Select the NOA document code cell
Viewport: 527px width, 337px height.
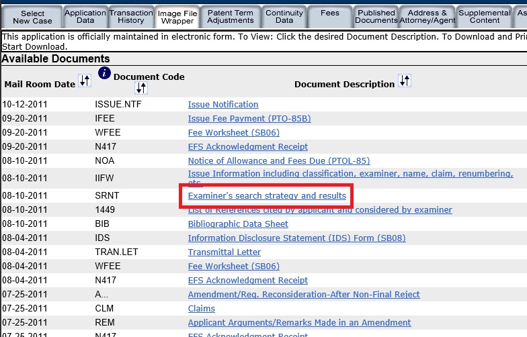tap(105, 161)
